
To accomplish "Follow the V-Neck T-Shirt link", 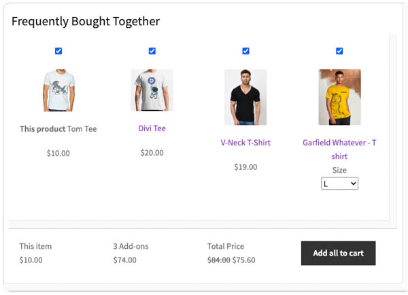I will (x=245, y=143).
